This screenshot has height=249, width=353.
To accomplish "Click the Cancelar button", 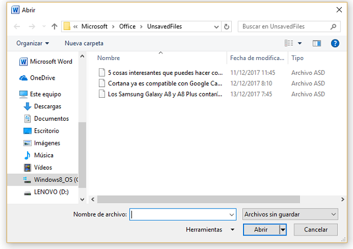I will tap(315, 230).
